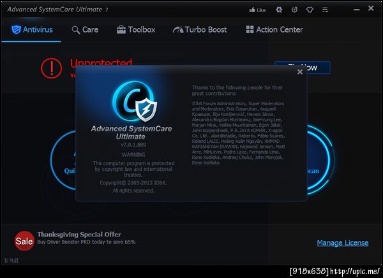Open the more options menu icon
The height and width of the screenshot is (278, 383).
(325, 10)
